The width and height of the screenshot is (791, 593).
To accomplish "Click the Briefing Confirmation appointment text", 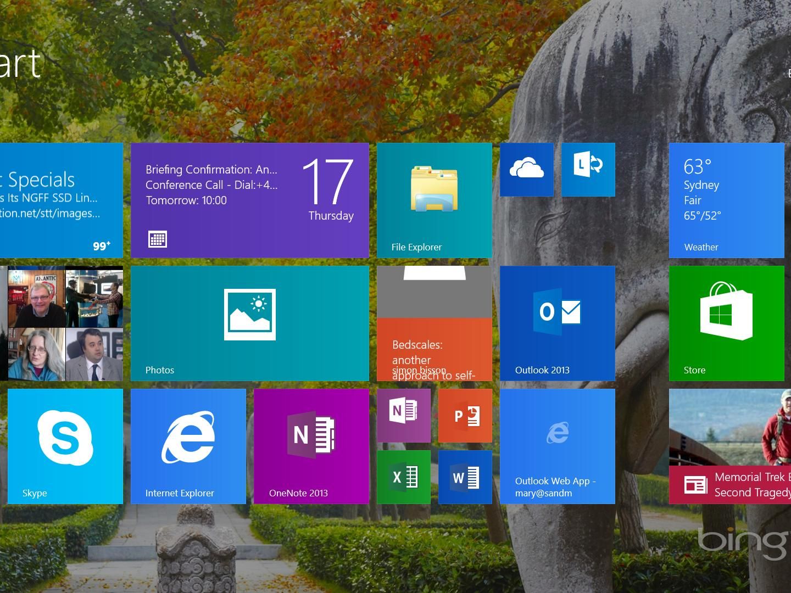I will point(211,170).
